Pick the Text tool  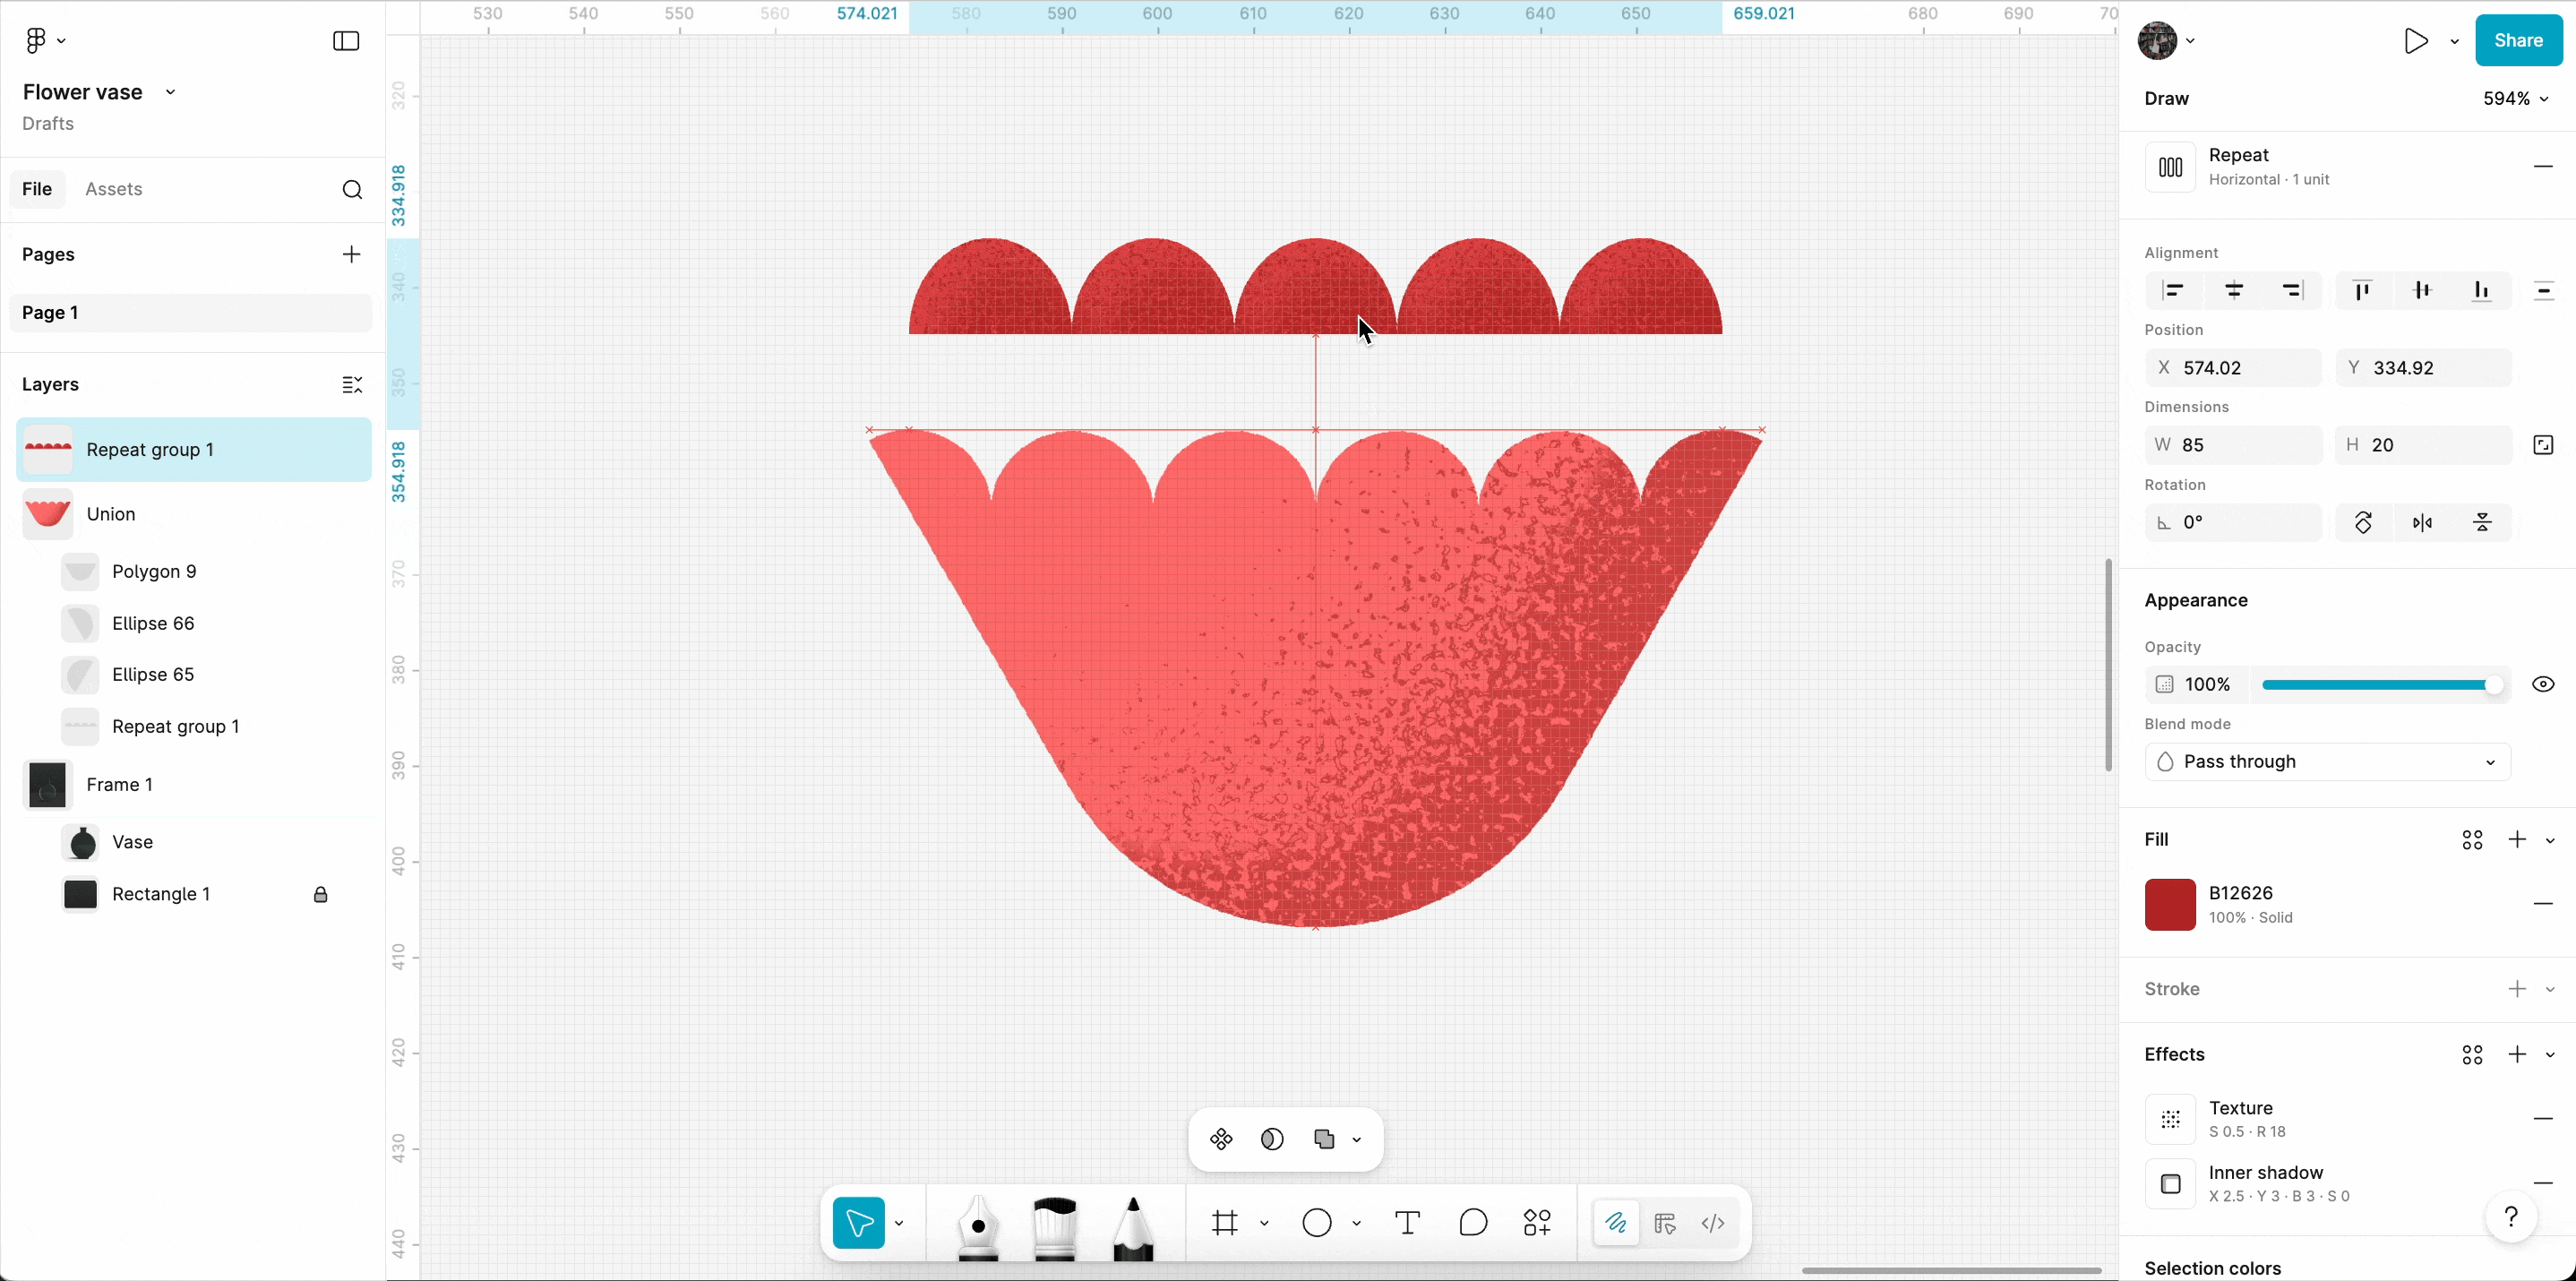1407,1222
